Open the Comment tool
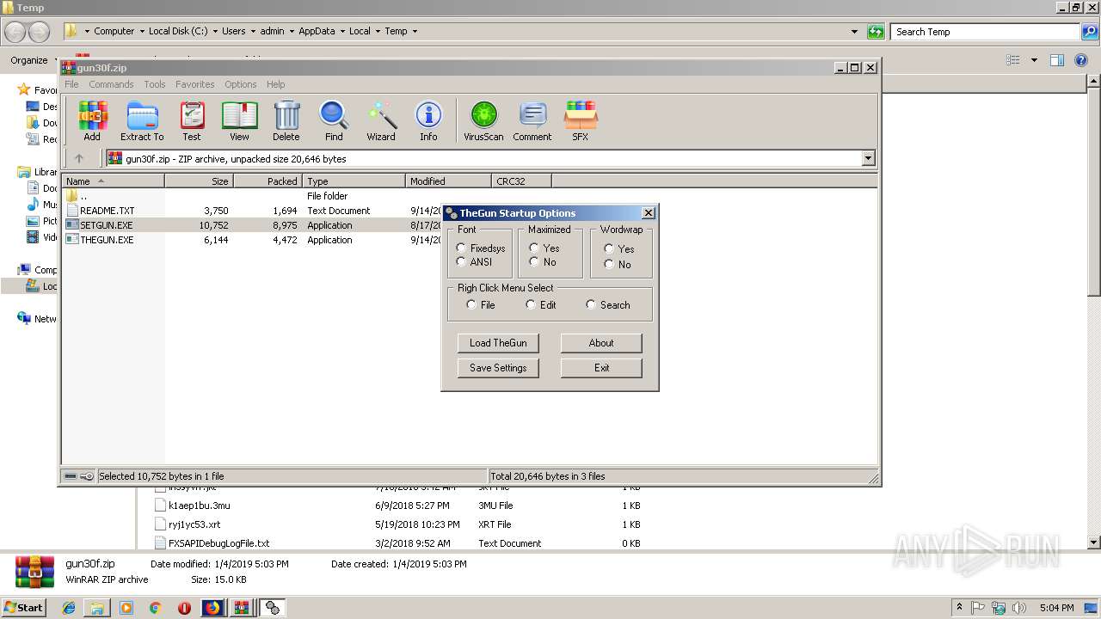 (532, 120)
